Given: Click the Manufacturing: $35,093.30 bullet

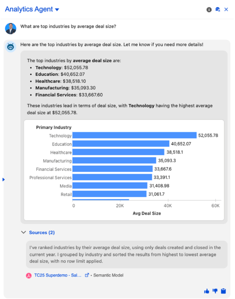Looking at the screenshot, I should coord(65,88).
